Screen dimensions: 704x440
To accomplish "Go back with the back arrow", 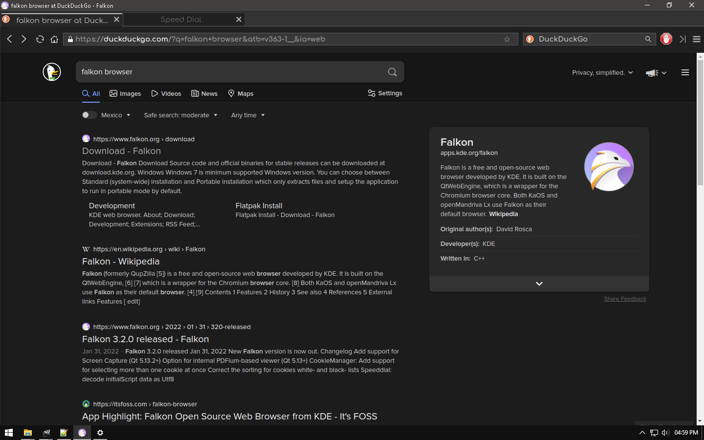I will point(9,39).
